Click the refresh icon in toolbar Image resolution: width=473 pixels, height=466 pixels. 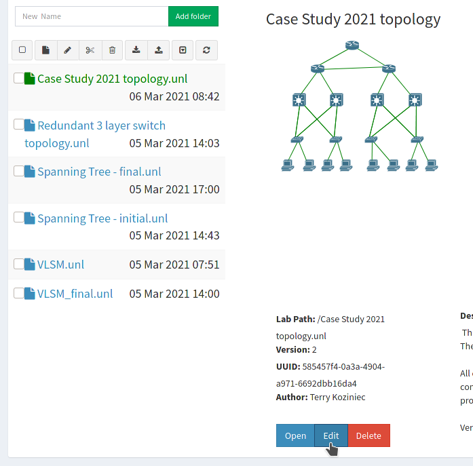pyautogui.click(x=206, y=50)
